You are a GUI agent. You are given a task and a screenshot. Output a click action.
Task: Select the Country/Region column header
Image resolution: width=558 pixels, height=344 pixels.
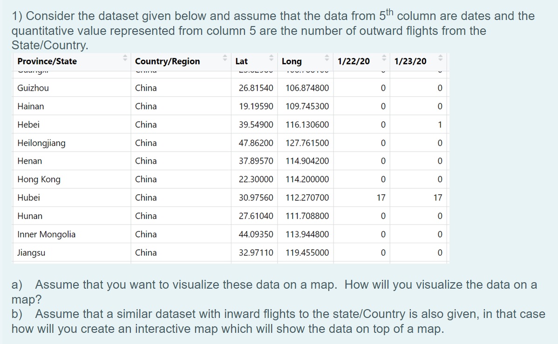click(167, 61)
